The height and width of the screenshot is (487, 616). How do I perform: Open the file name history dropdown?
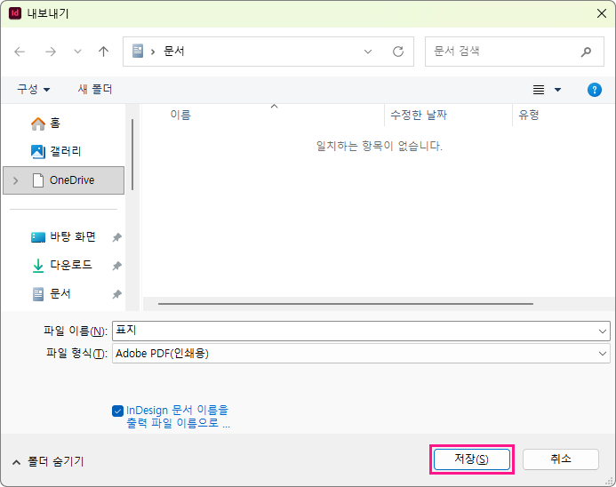coord(604,331)
